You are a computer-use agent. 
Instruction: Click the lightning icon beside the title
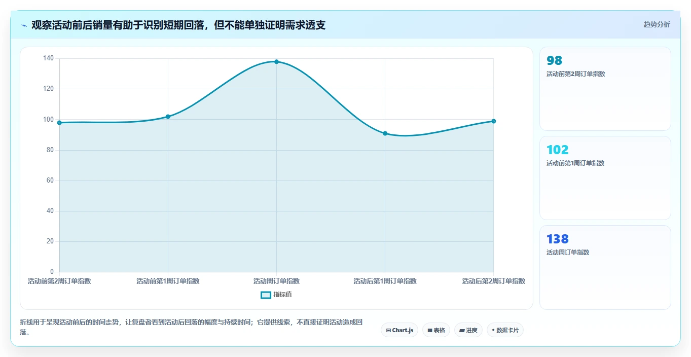coord(24,25)
